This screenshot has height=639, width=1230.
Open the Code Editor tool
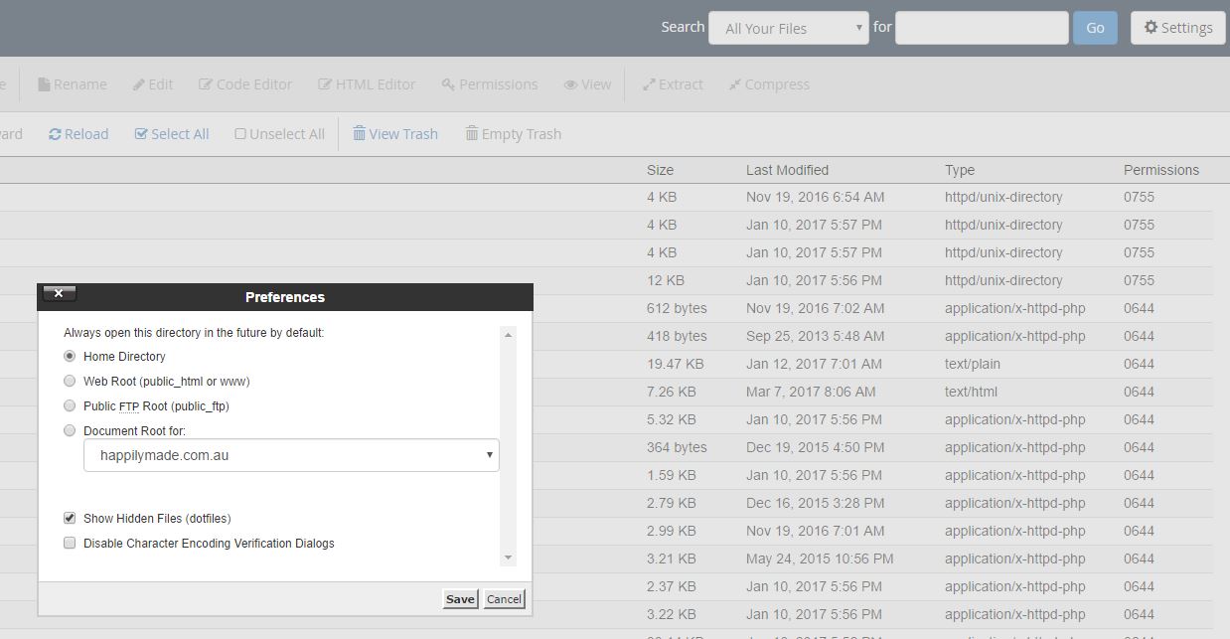pos(244,84)
